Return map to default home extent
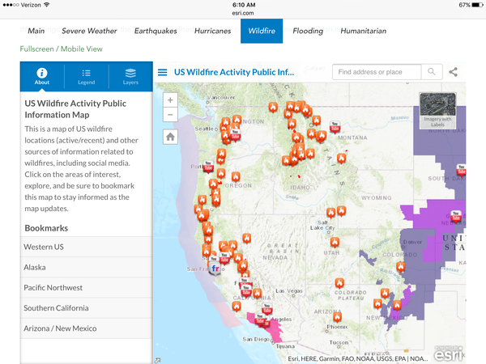The image size is (486, 364). point(170,137)
